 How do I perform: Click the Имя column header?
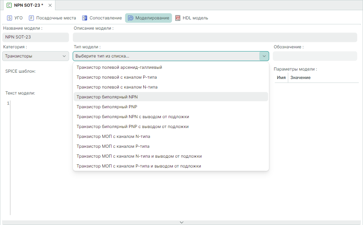pyautogui.click(x=281, y=78)
